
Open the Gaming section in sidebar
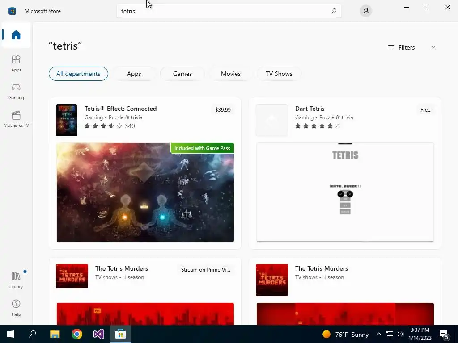(x=16, y=91)
